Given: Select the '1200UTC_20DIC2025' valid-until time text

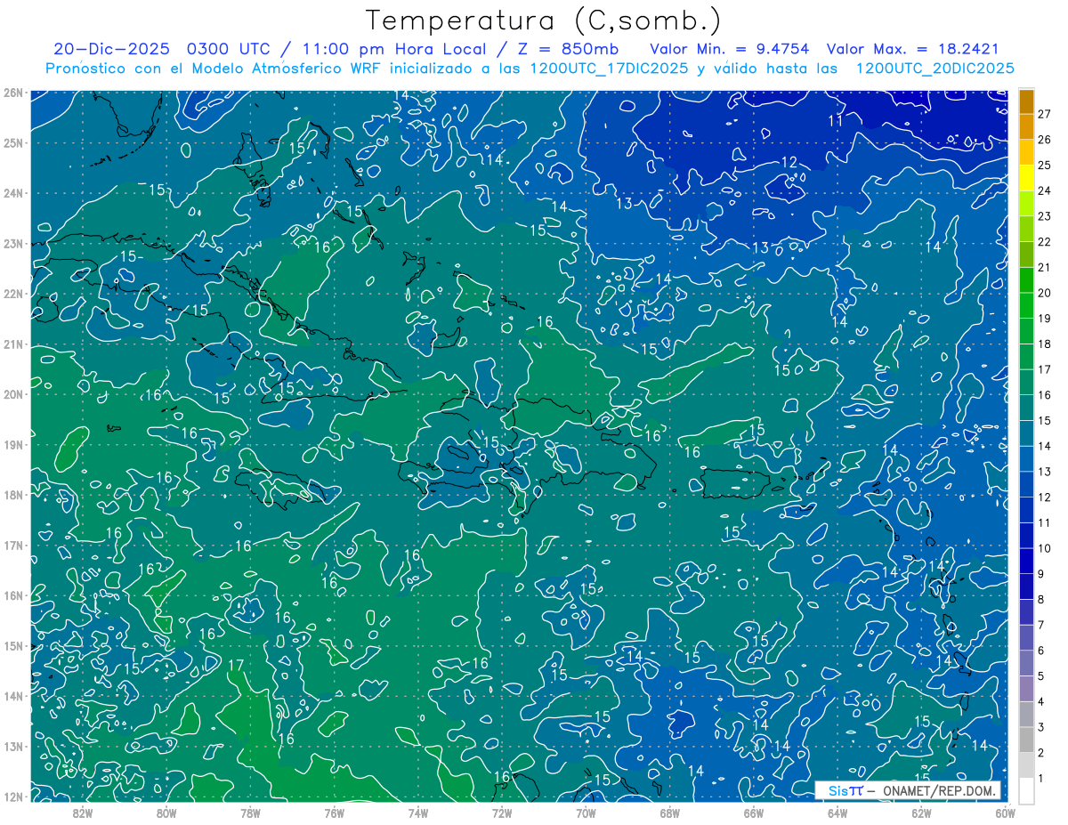Looking at the screenshot, I should click(x=934, y=69).
